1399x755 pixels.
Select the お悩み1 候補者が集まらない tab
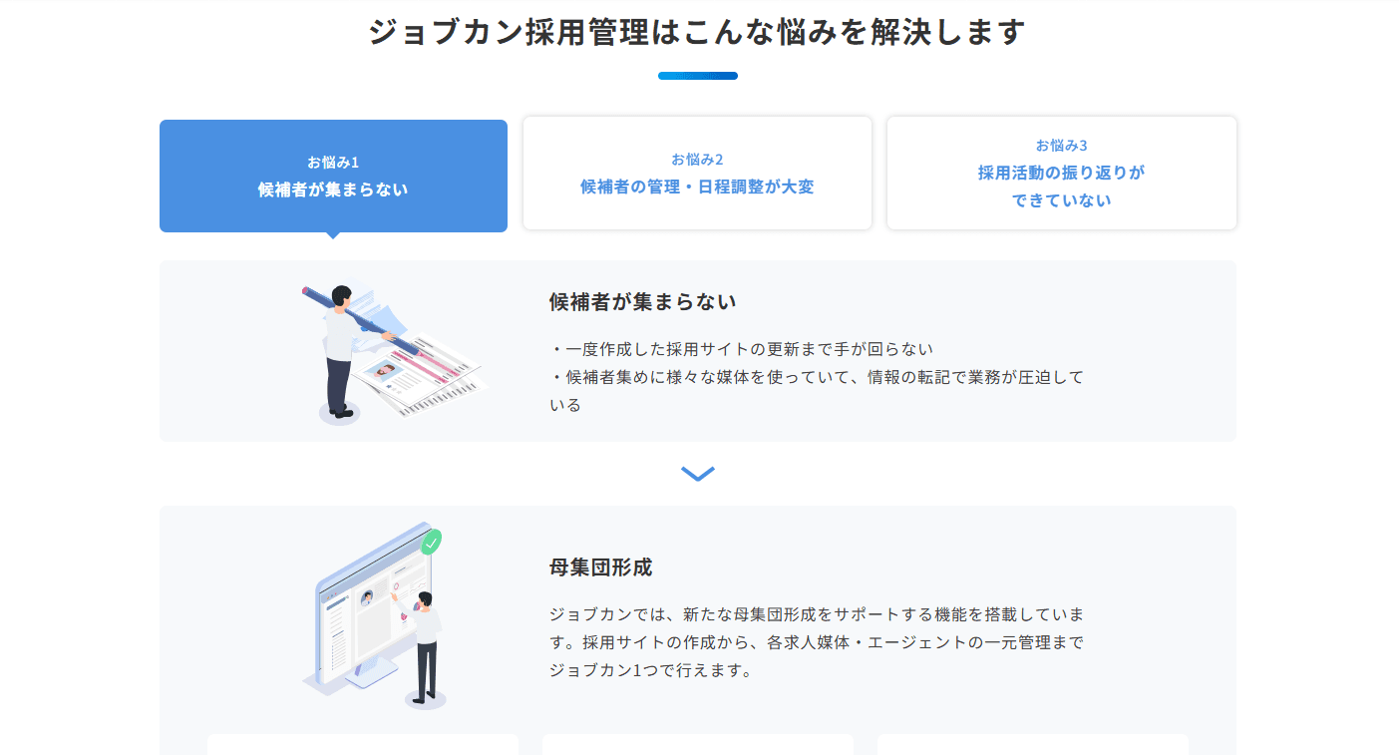point(333,176)
